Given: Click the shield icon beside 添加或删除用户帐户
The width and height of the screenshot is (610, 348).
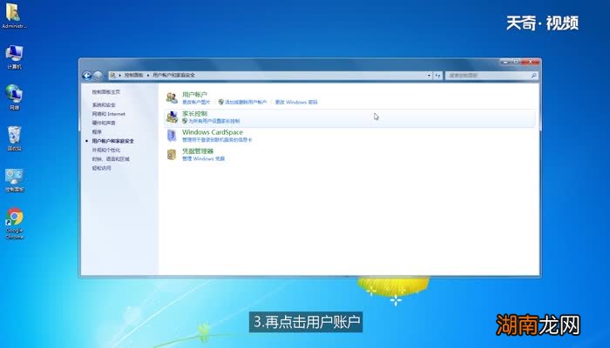Looking at the screenshot, I should click(221, 102).
